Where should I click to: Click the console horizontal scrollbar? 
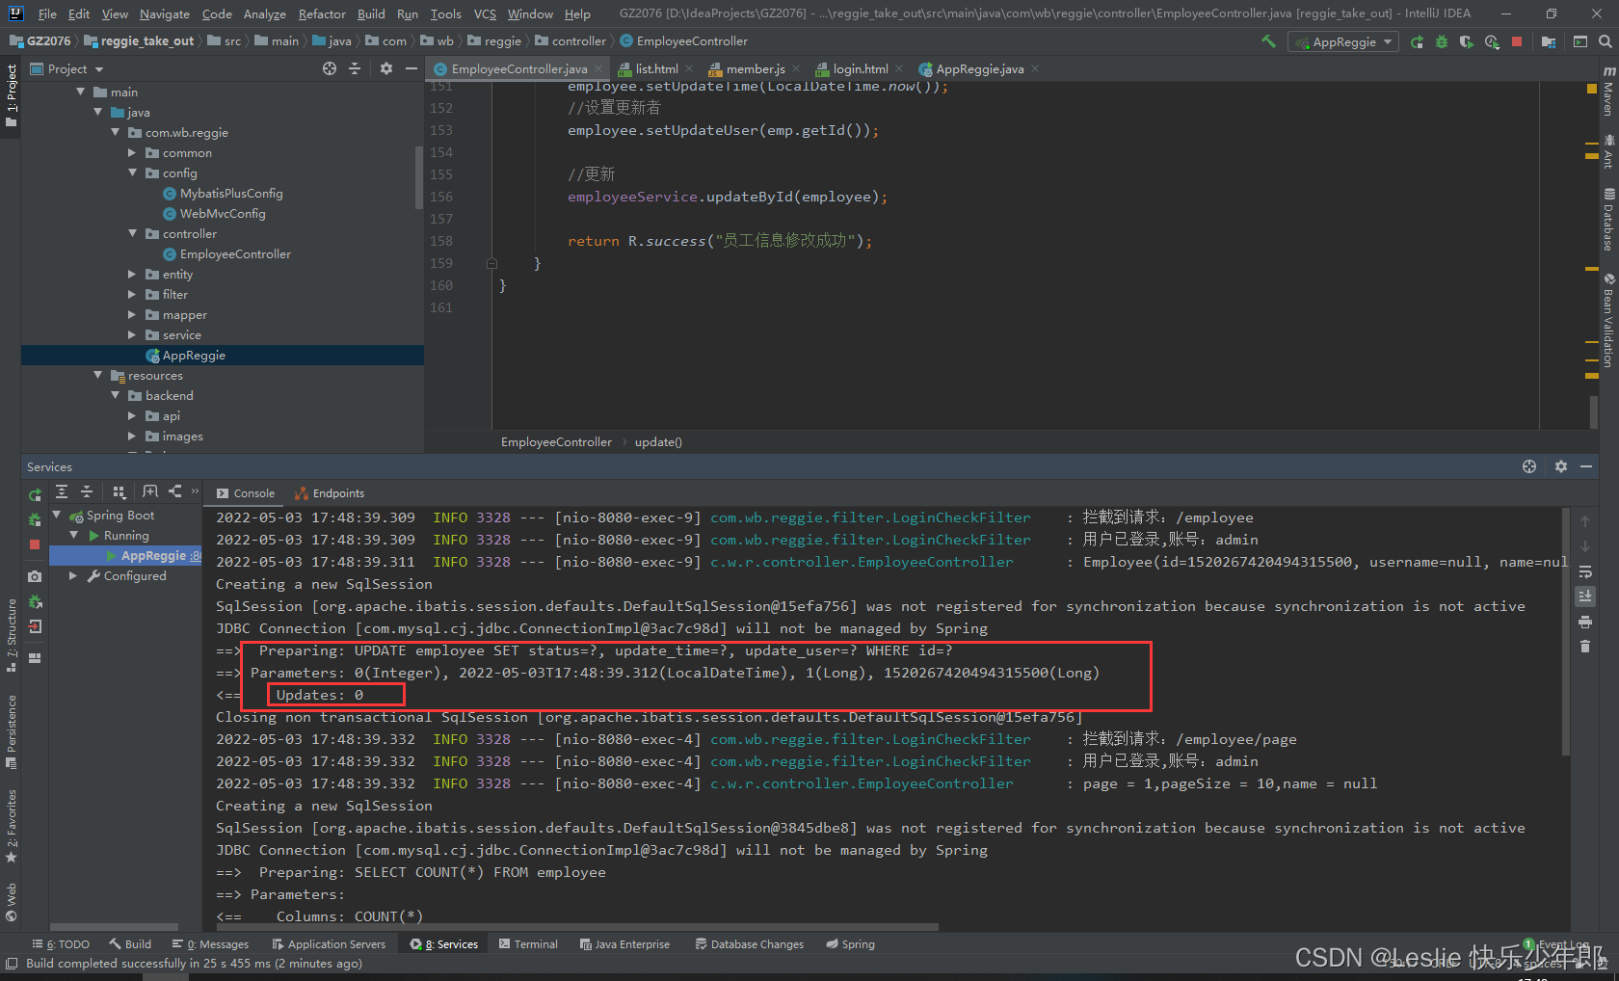click(x=575, y=927)
